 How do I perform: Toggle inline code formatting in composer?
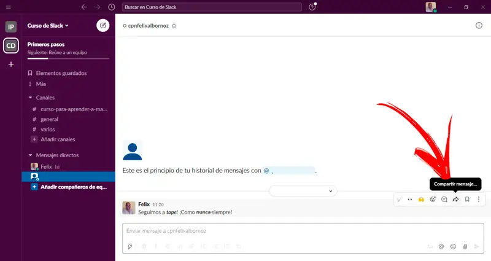[179, 246]
